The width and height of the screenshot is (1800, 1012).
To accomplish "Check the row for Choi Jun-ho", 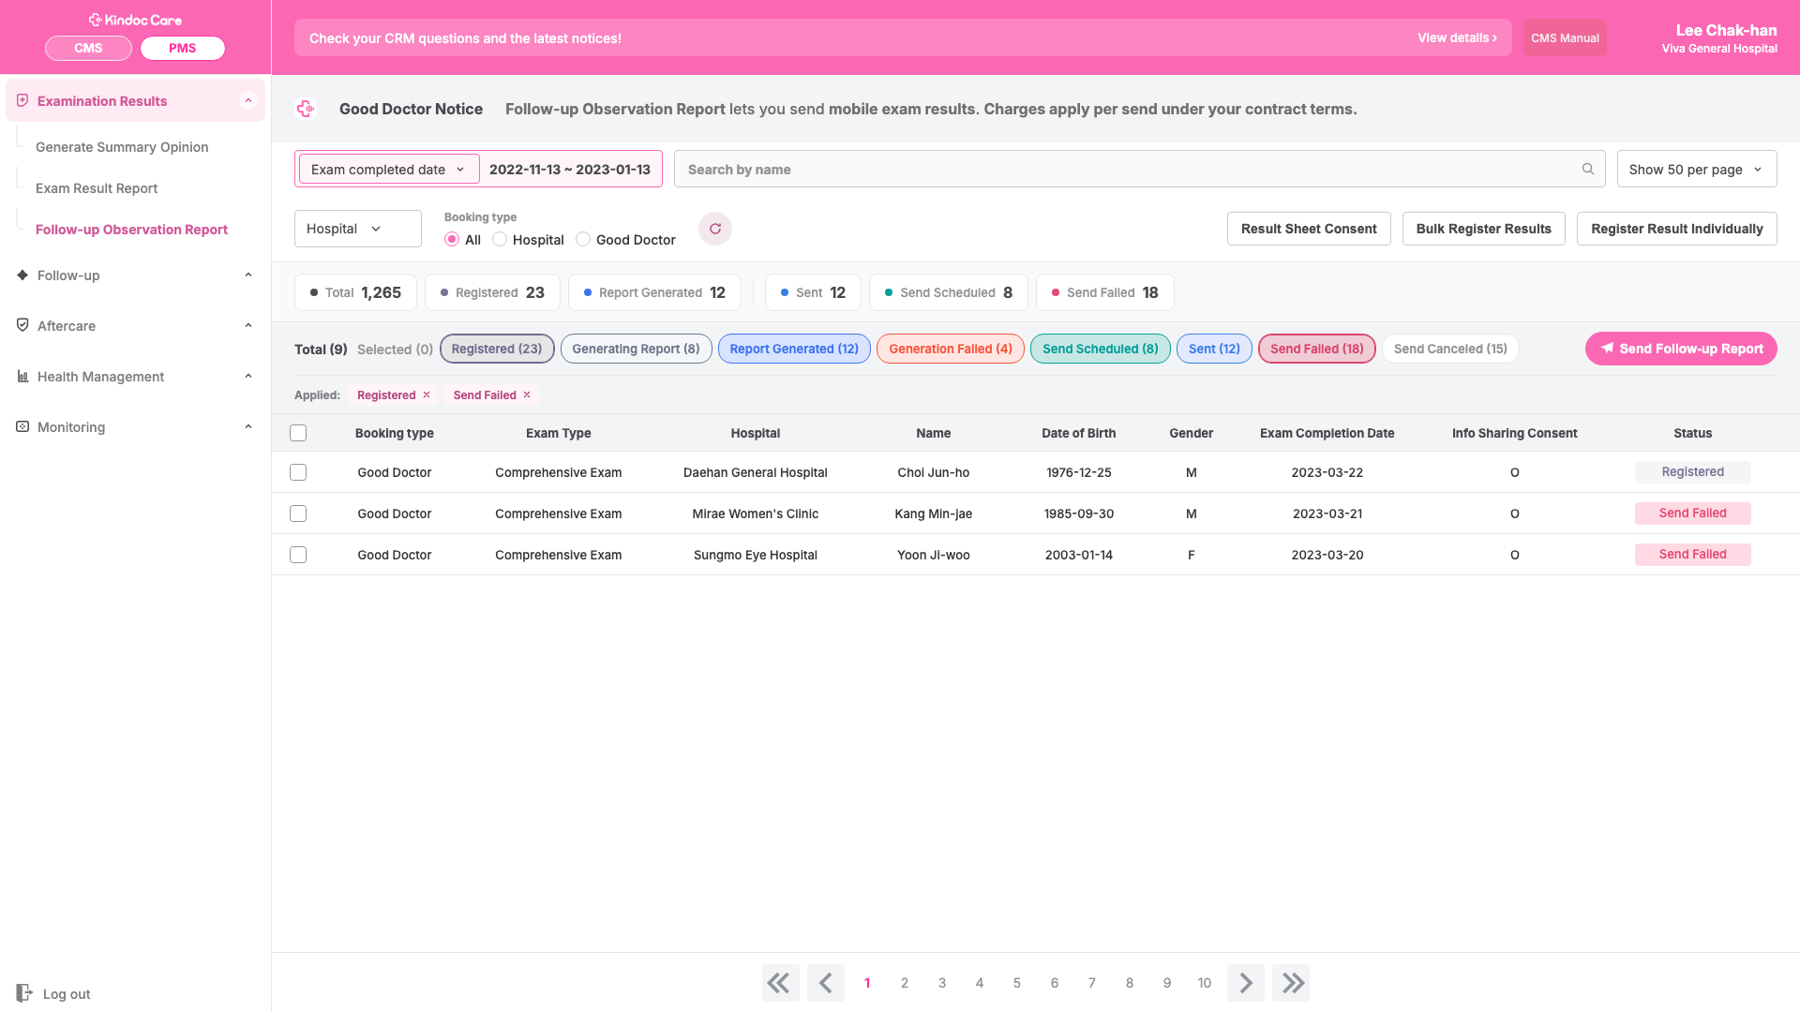I will coord(298,472).
